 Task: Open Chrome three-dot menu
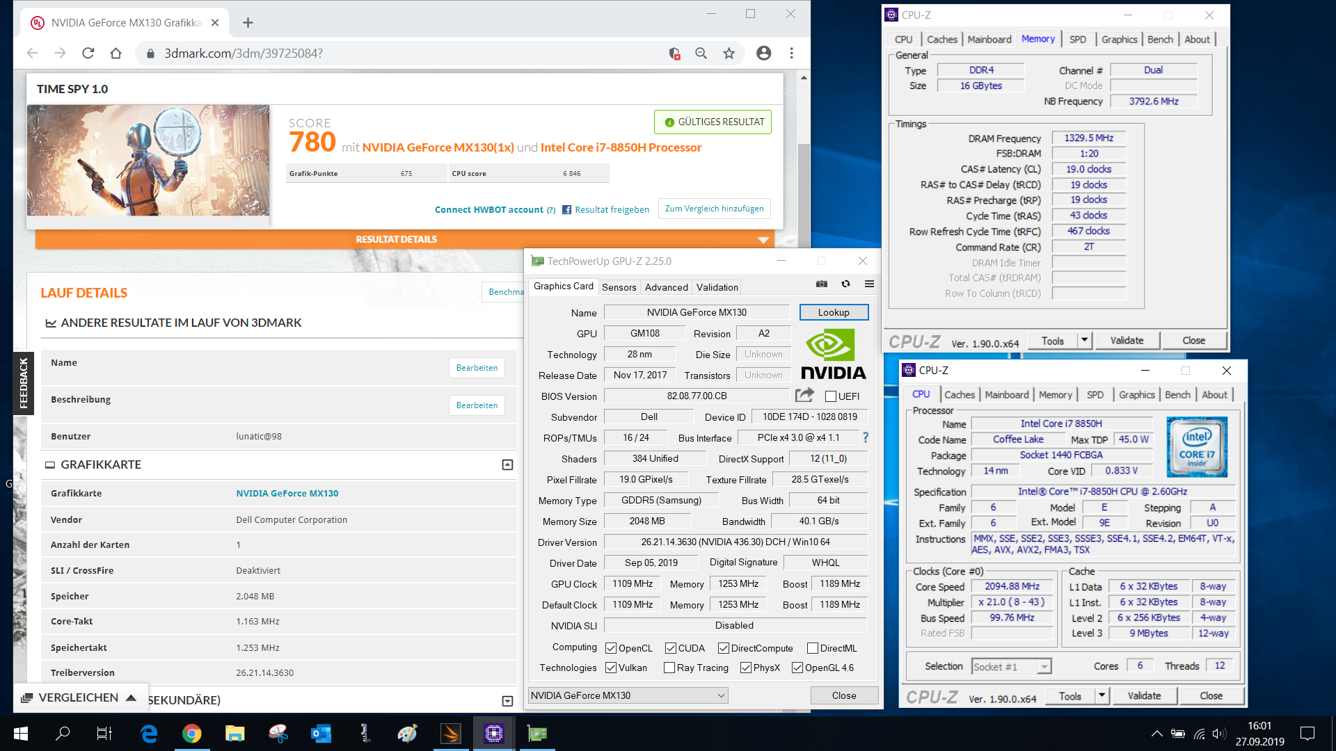pos(791,53)
